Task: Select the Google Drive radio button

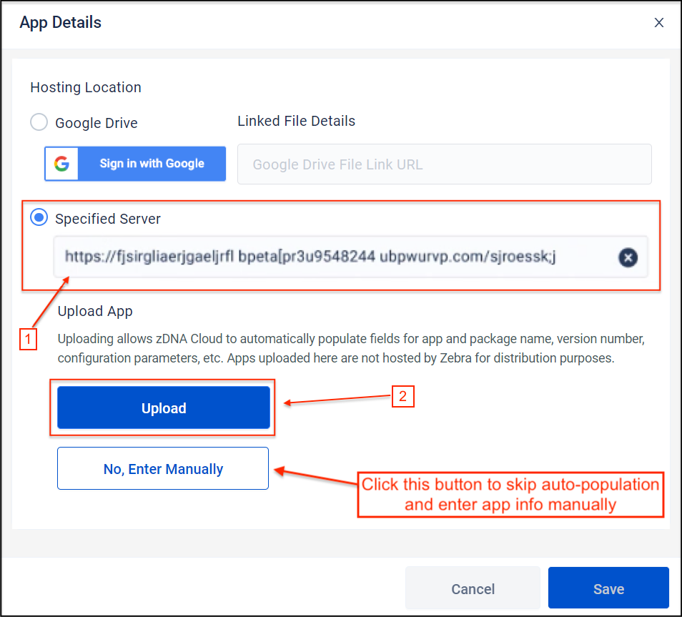Action: (x=39, y=123)
